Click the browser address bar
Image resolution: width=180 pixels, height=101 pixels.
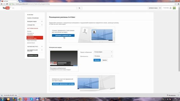tap(92, 4)
